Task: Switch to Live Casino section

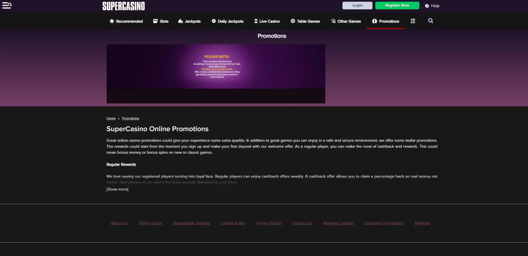Action: click(x=270, y=21)
